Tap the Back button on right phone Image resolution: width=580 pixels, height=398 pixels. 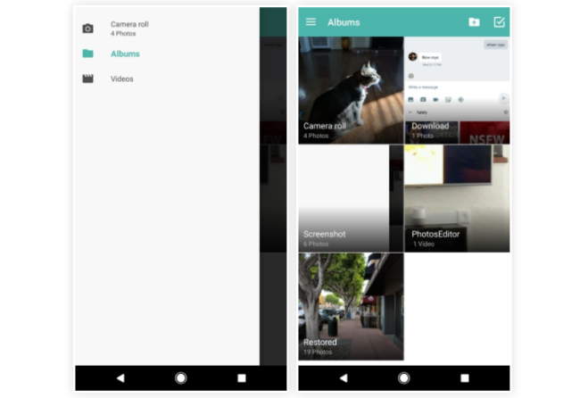[x=344, y=378]
